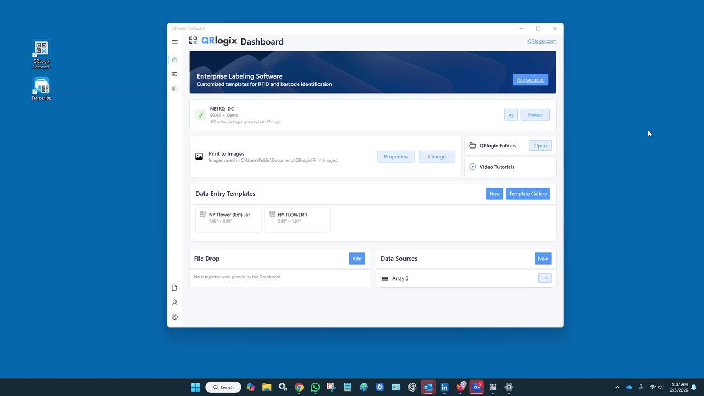Click the QRlogix QR logo icon
This screenshot has width=704, height=396.
point(193,41)
